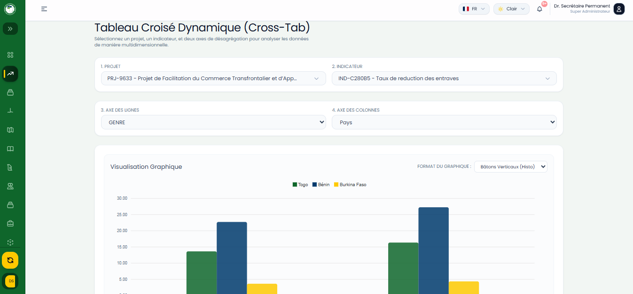
Task: Click the DS avatar badge in sidebar
Action: coord(10,281)
